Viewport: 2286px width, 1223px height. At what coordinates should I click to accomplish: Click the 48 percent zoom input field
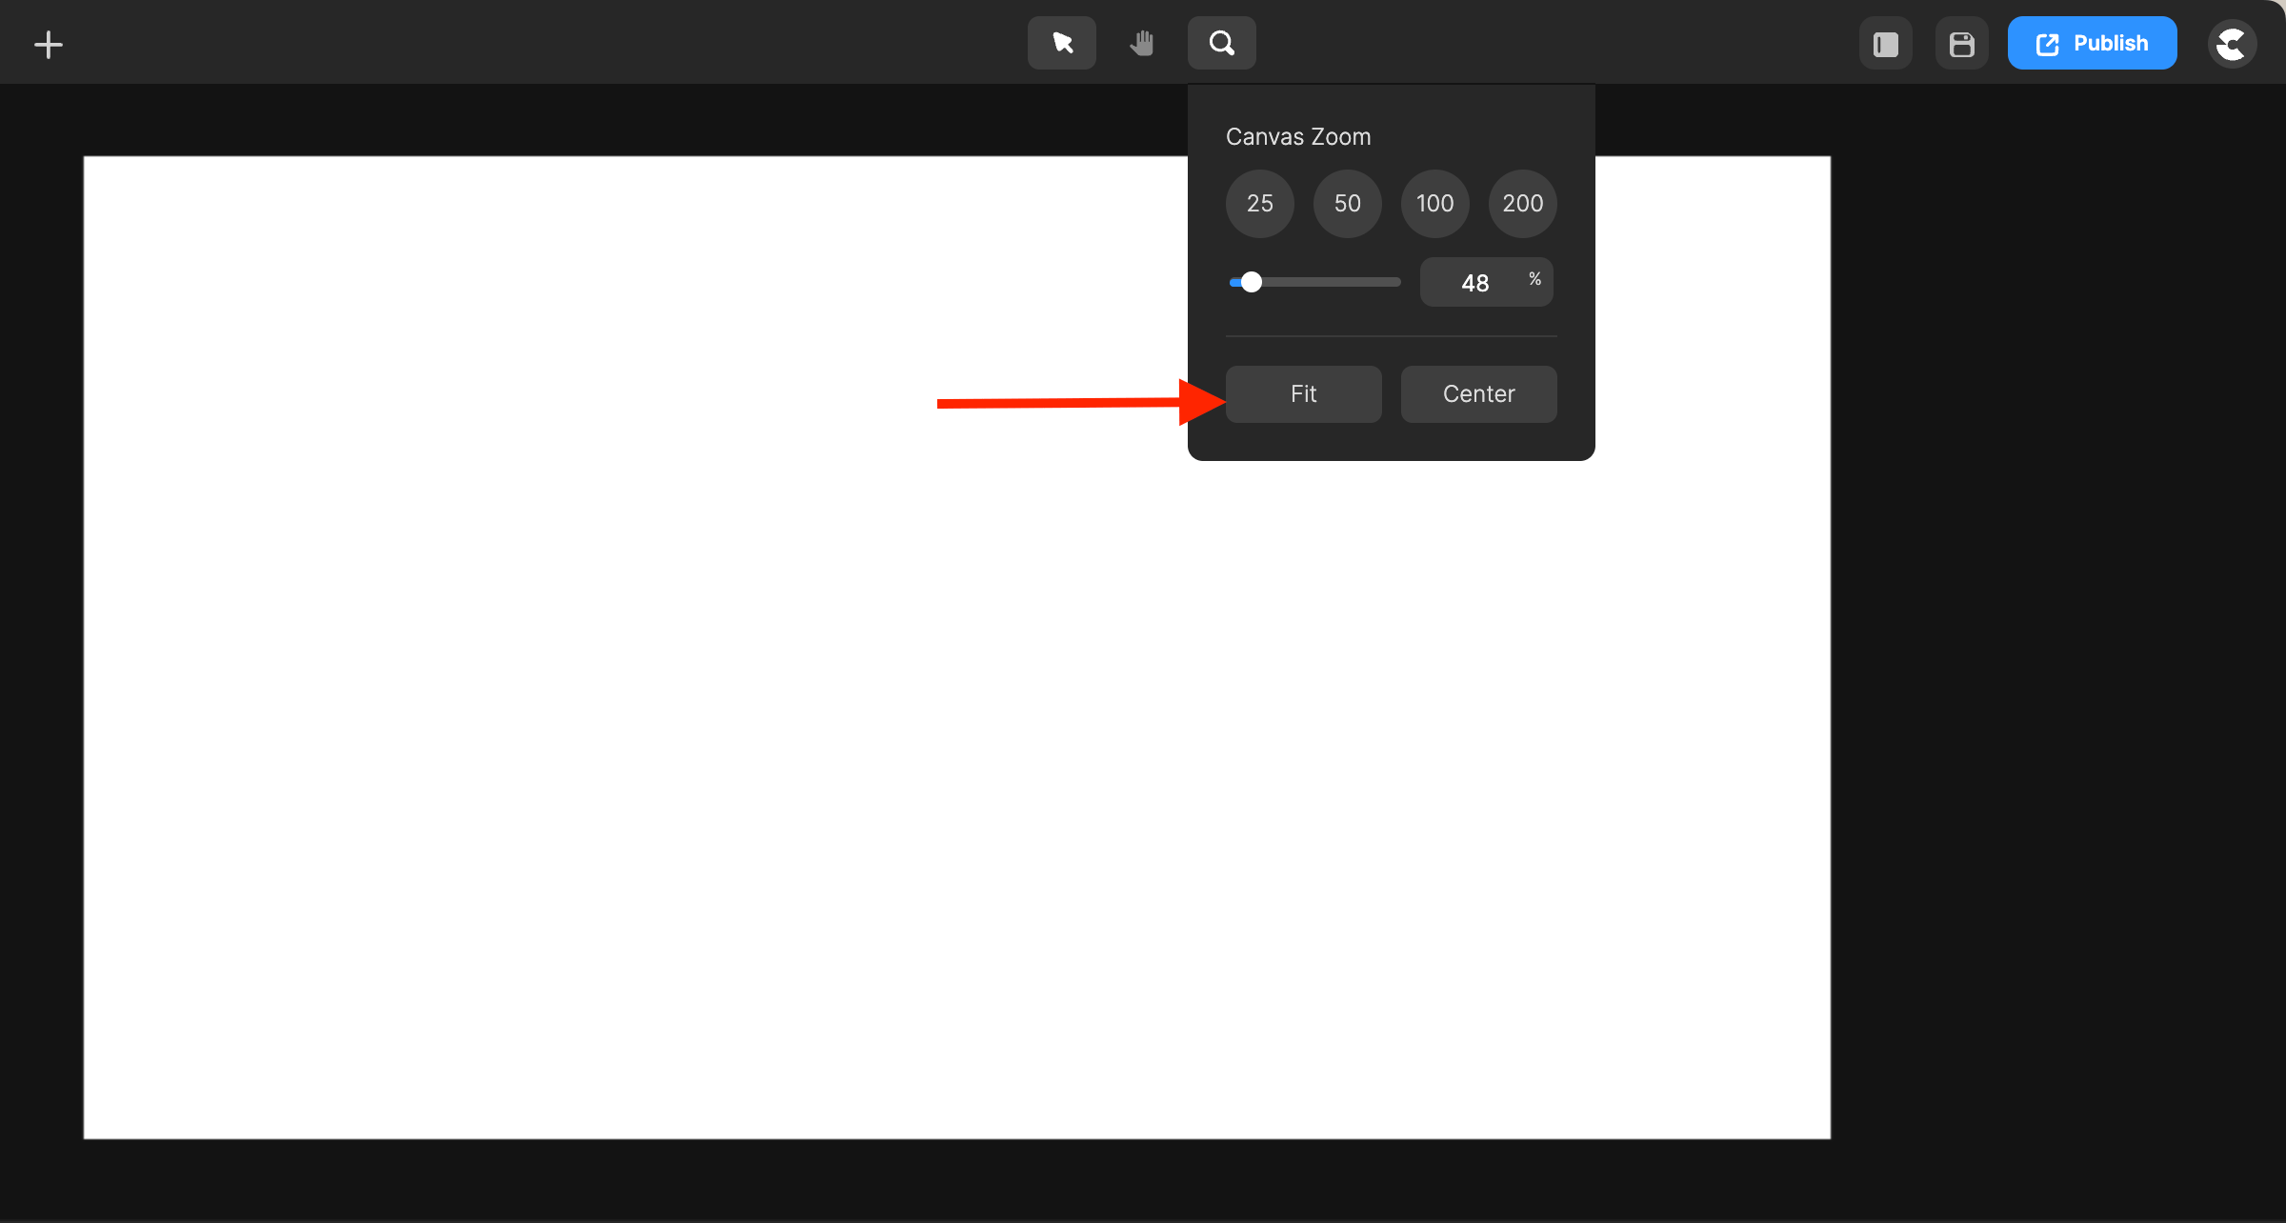click(x=1476, y=282)
